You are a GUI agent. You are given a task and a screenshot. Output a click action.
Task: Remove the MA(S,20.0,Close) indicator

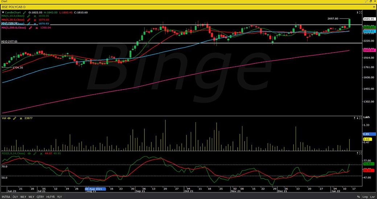point(35,20)
